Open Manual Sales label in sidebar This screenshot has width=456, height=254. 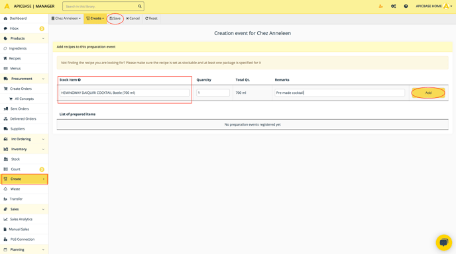(x=19, y=230)
